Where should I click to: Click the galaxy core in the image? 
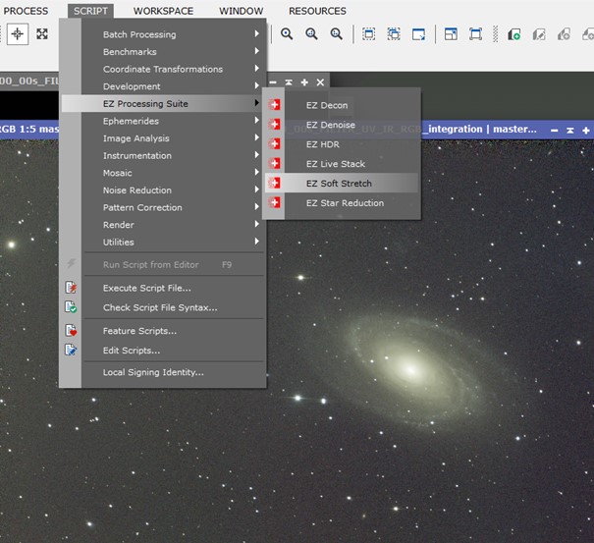click(410, 368)
